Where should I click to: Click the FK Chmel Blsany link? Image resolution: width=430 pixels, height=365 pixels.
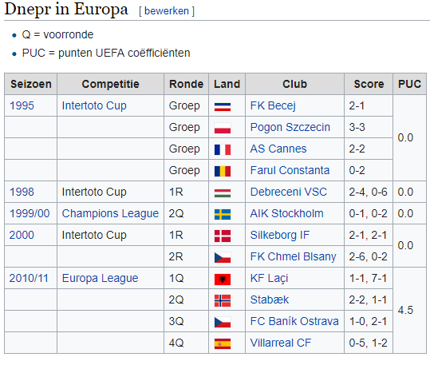coord(293,256)
